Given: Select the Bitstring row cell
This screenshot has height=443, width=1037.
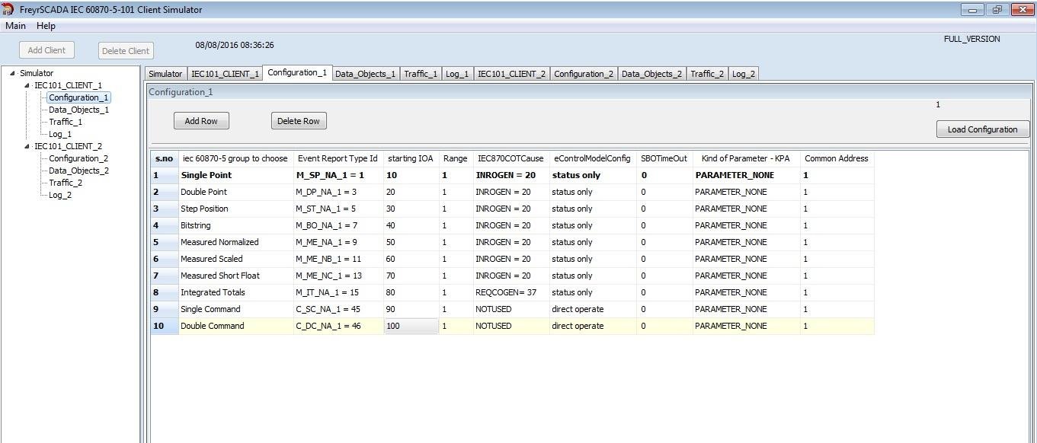Looking at the screenshot, I should pos(235,225).
